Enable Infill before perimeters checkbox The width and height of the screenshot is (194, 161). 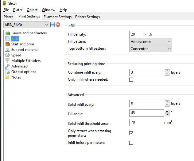(x=131, y=143)
